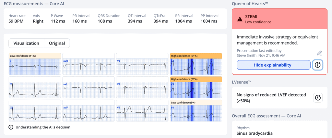This screenshot has height=138, width=332.
Task: Click the STEMI warning triangle icon
Action: click(x=240, y=19)
